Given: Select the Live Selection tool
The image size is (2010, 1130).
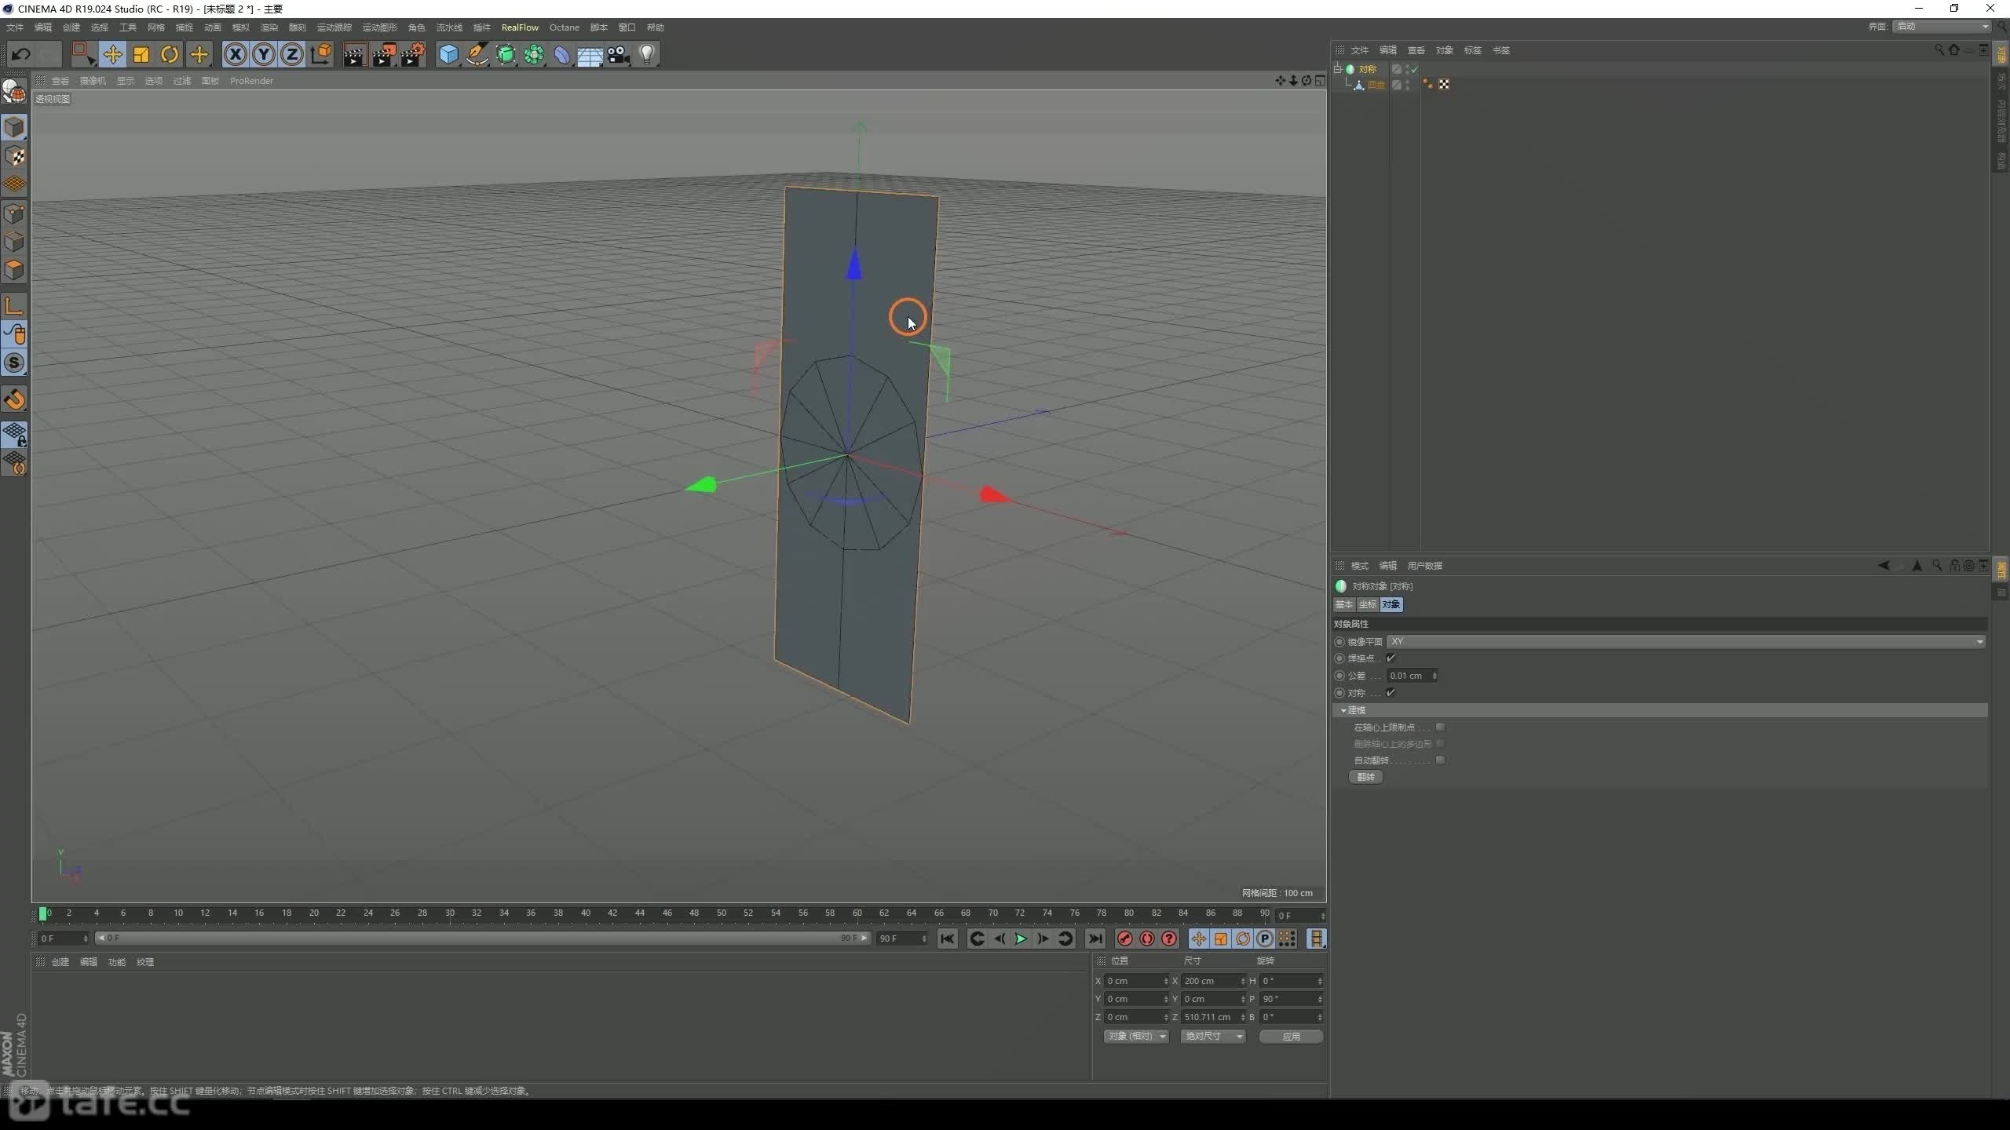Looking at the screenshot, I should (x=82, y=54).
